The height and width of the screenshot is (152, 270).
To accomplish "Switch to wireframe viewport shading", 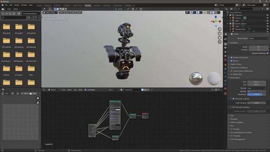I will (x=208, y=13).
